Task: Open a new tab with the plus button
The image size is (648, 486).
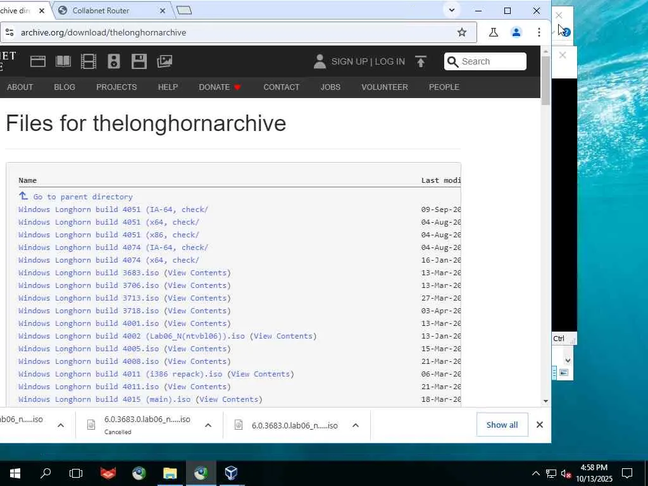Action: coord(184,10)
